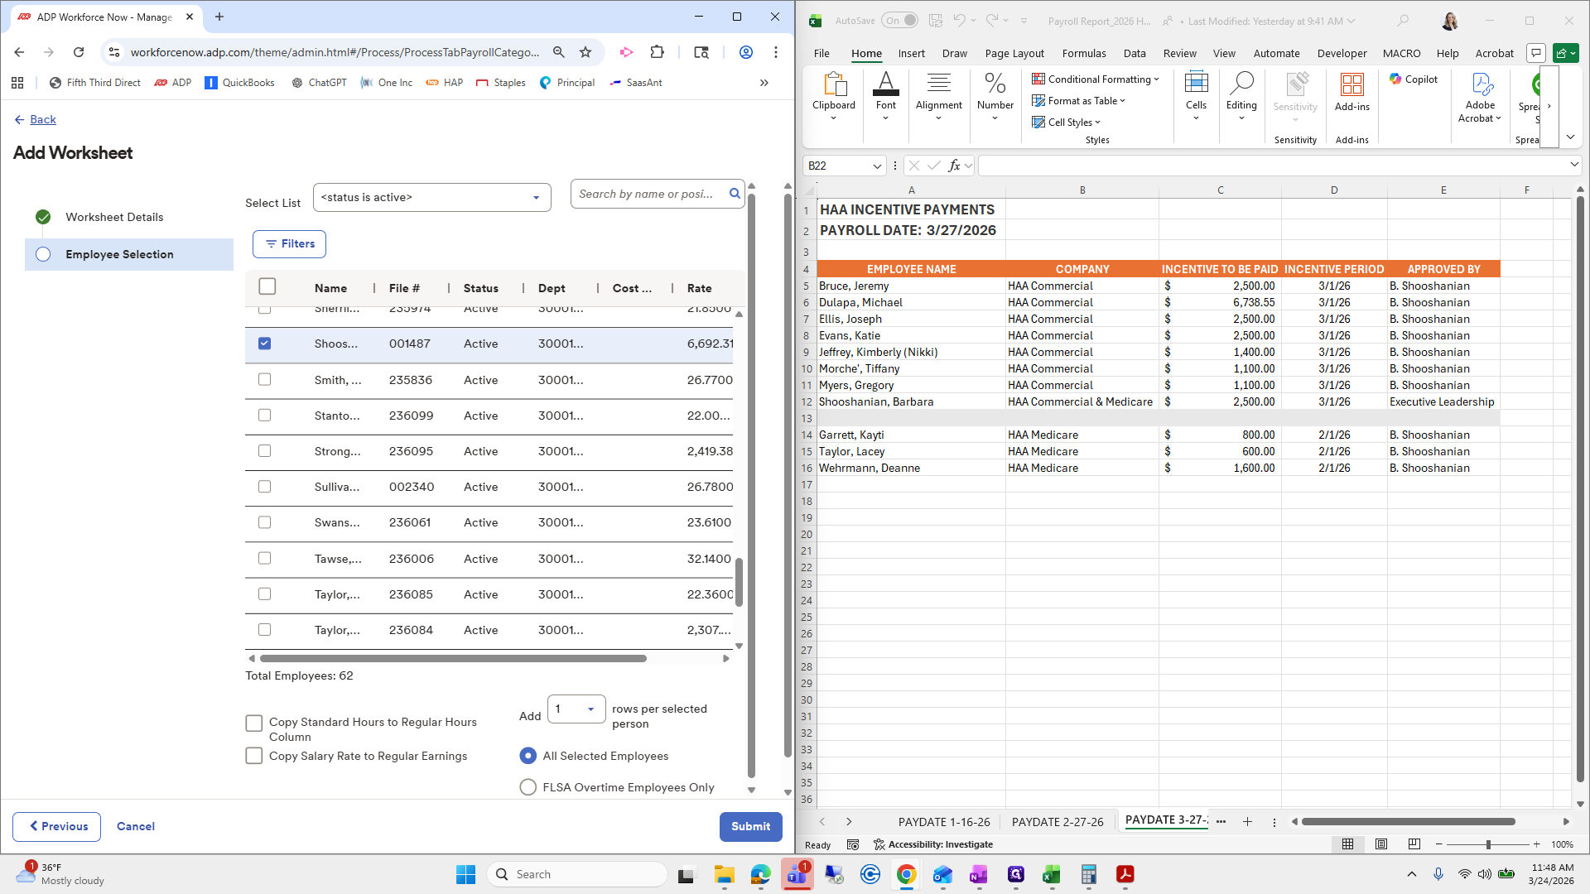Check the box for Smith employee row
The image size is (1590, 894).
click(264, 380)
